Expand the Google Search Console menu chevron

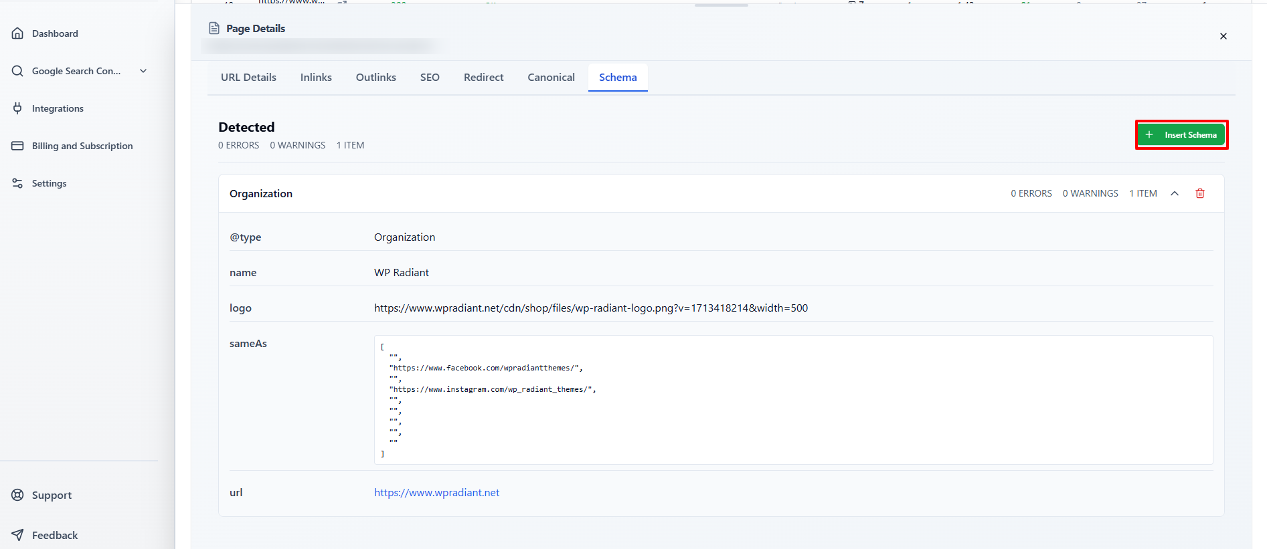tap(143, 71)
